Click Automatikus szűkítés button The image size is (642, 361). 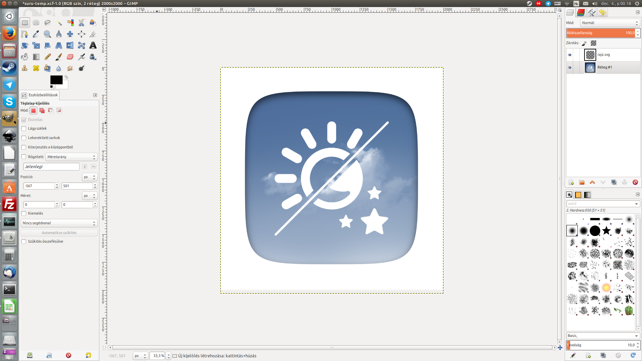click(x=59, y=233)
